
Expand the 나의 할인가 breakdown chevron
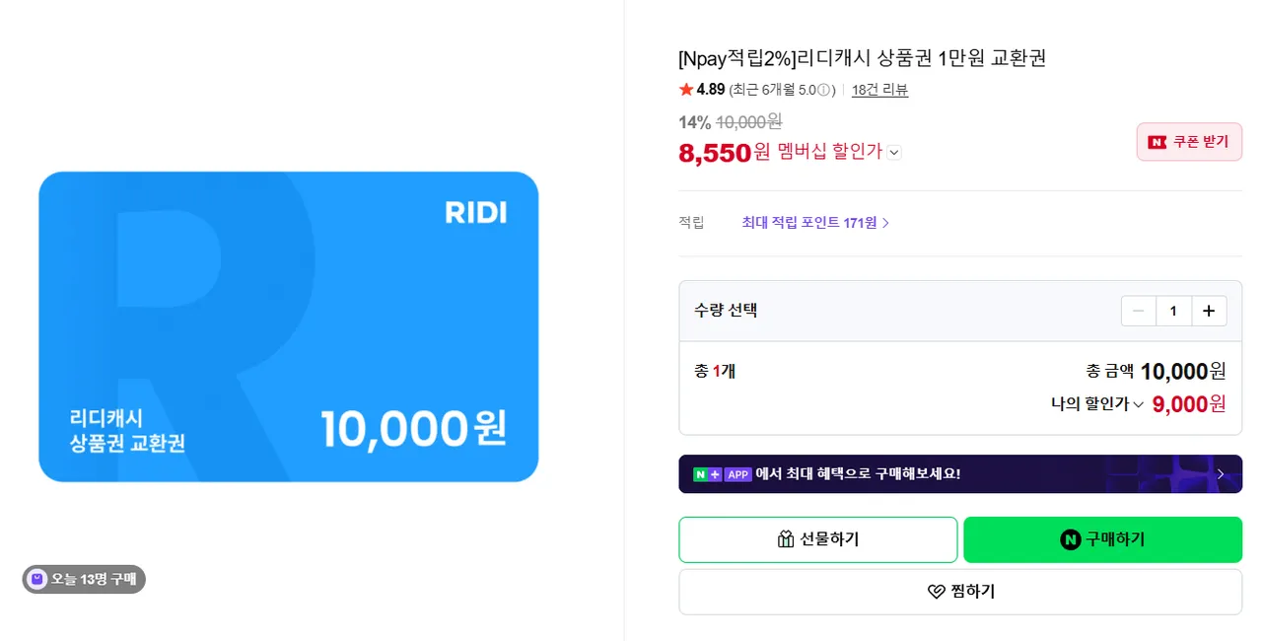point(1138,404)
